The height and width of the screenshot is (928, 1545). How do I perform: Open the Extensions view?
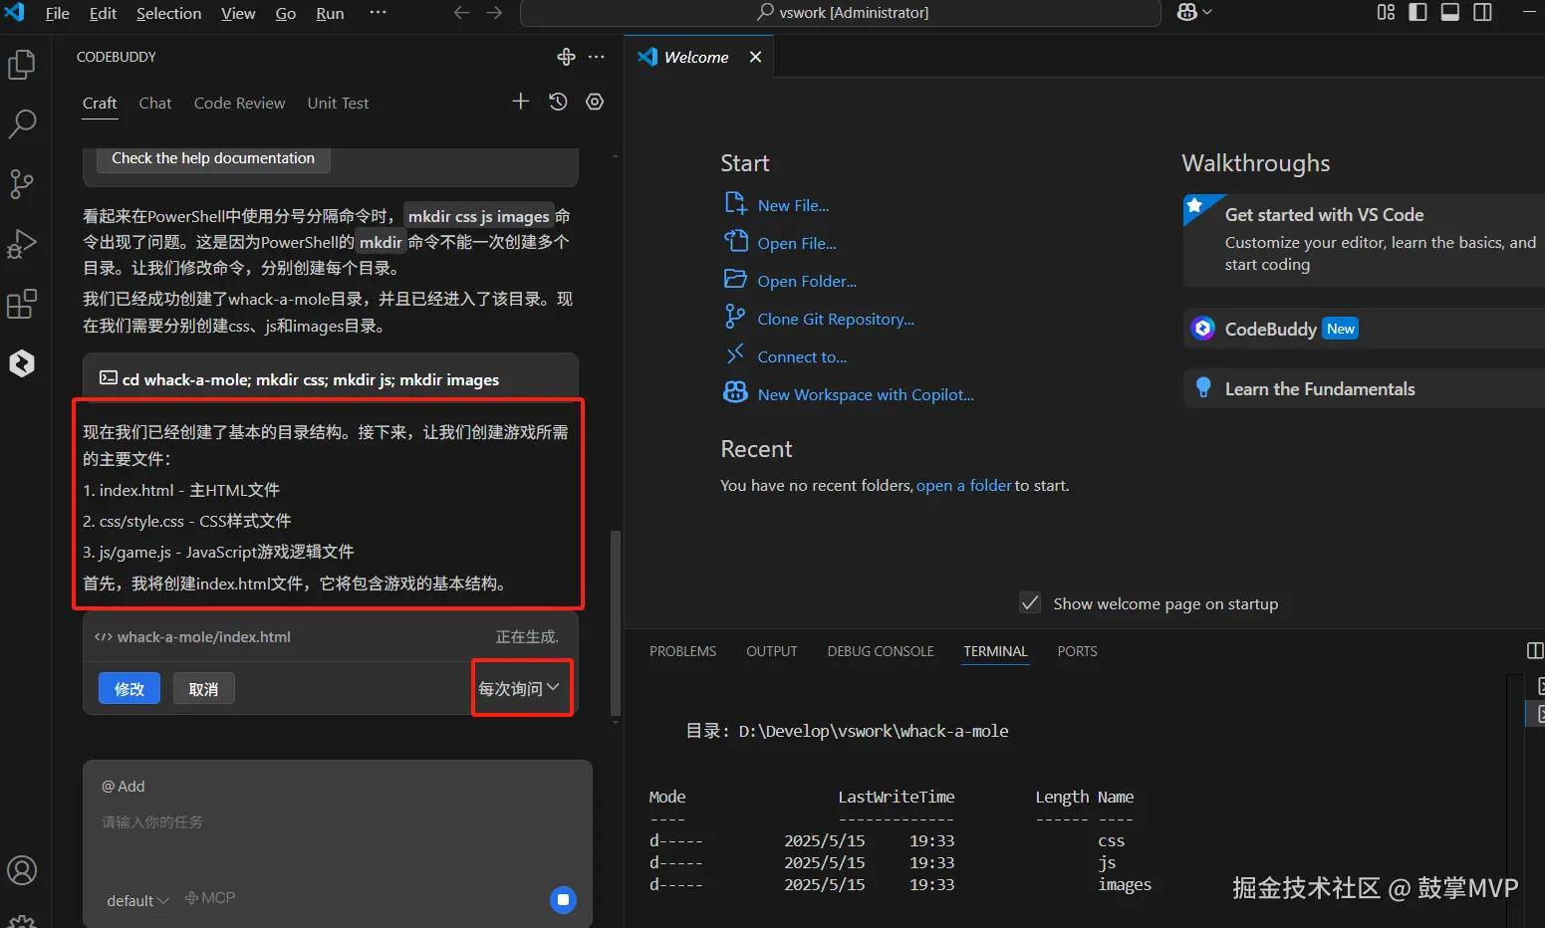[x=22, y=304]
